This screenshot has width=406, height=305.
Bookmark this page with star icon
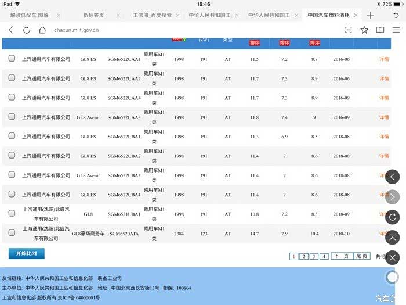click(364, 30)
